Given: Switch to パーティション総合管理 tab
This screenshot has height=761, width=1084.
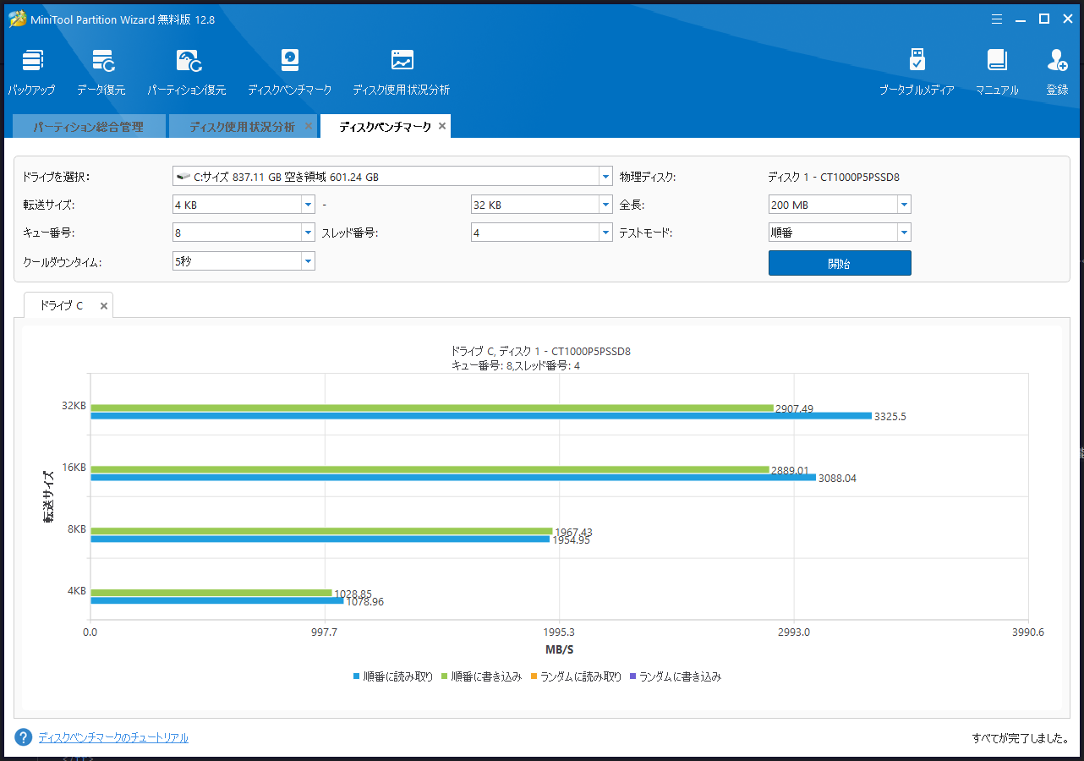Looking at the screenshot, I should (88, 127).
